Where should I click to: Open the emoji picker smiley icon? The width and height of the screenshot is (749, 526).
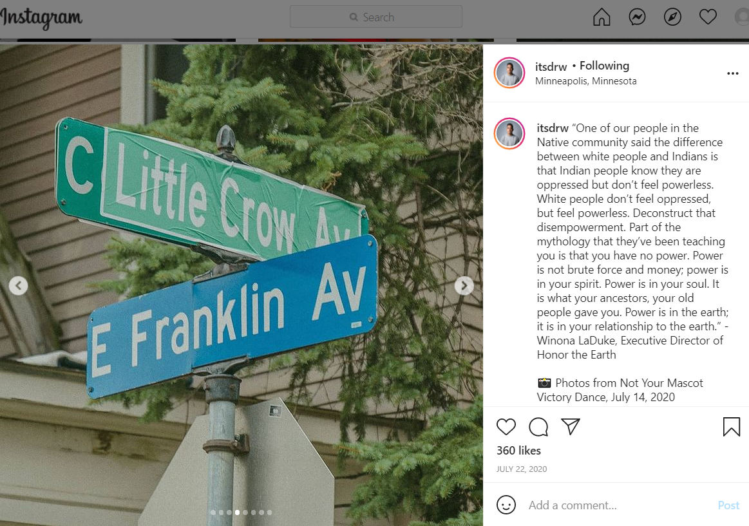506,505
